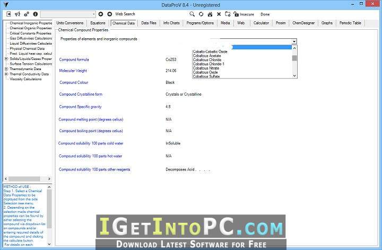Select Chemical Inorganic Properties tree item
382x250 pixels.
click(31, 23)
